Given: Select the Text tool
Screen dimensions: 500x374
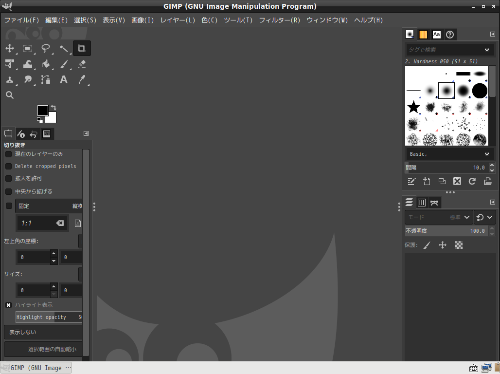Looking at the screenshot, I should coord(64,79).
